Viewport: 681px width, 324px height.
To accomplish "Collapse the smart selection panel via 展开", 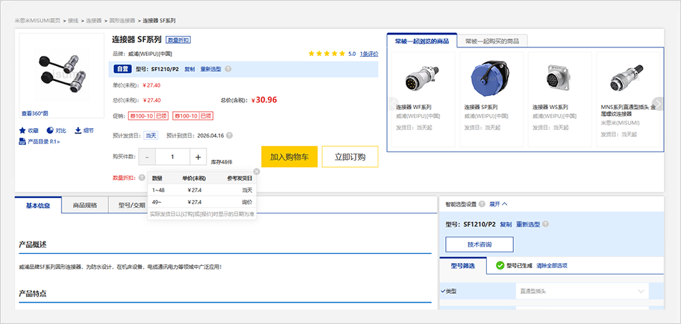I will point(498,204).
